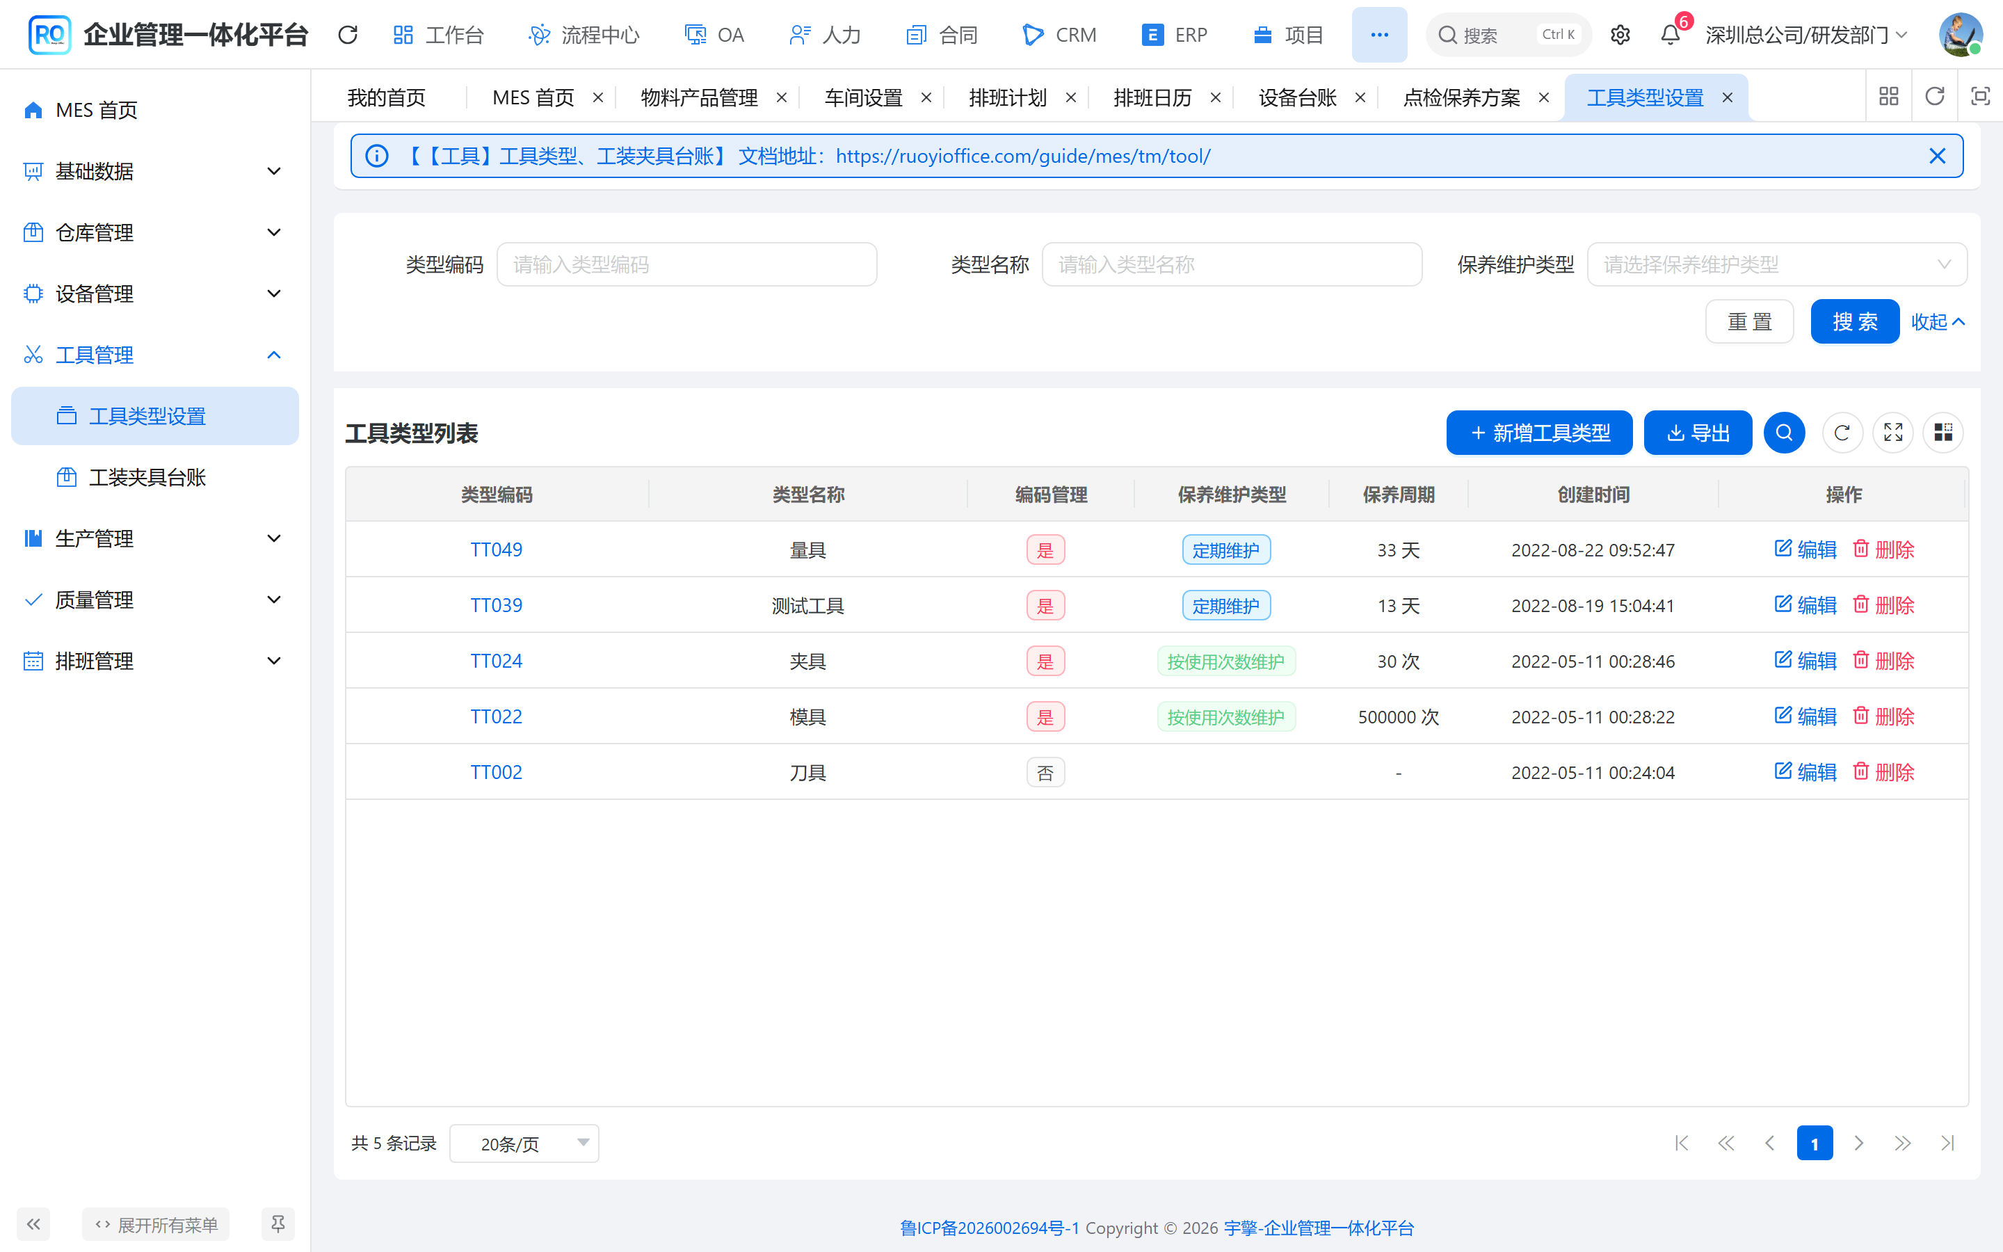Open the ruoyioffice documentation link
This screenshot has height=1252, width=2003.
(x=1023, y=156)
